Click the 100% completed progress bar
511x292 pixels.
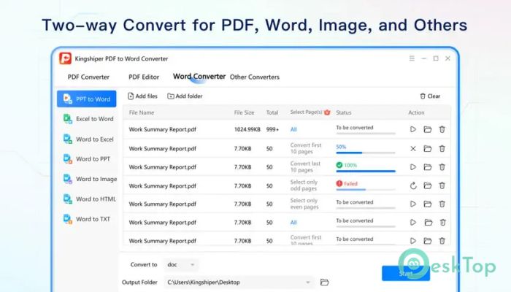click(366, 171)
